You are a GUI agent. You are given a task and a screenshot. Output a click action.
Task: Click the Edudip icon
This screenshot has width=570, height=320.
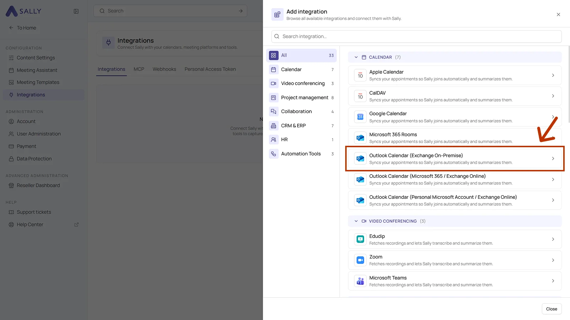click(x=360, y=239)
